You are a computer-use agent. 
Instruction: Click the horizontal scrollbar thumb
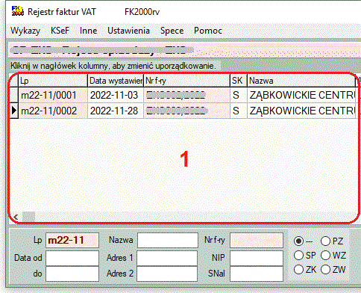tap(29, 217)
